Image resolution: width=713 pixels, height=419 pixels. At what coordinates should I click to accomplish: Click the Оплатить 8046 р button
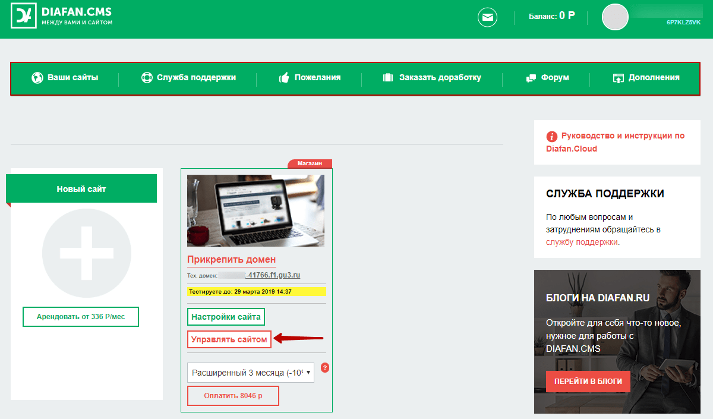click(x=233, y=396)
